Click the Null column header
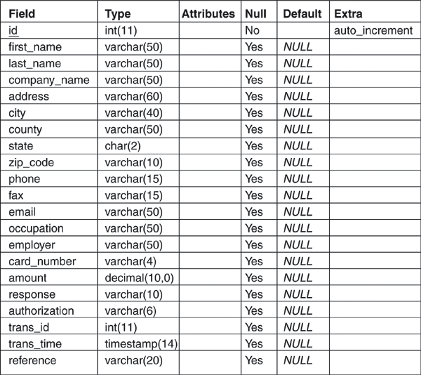 point(256,14)
